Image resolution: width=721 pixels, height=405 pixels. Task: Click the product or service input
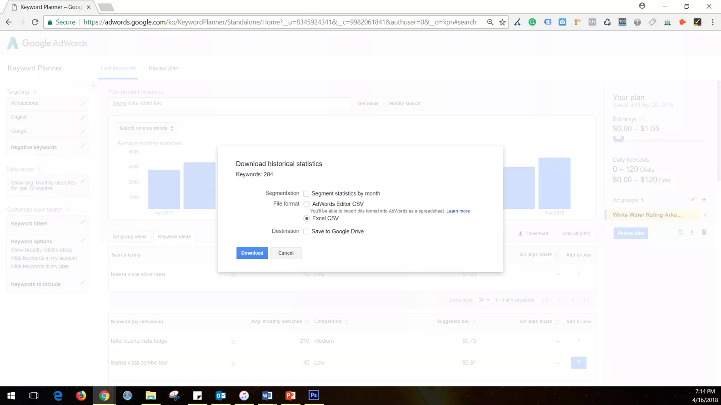pyautogui.click(x=230, y=103)
